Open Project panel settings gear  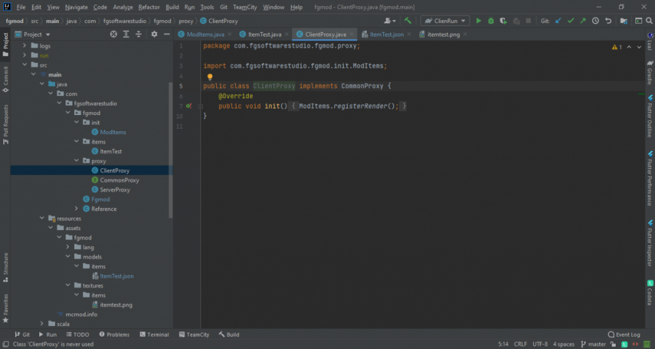[x=154, y=34]
